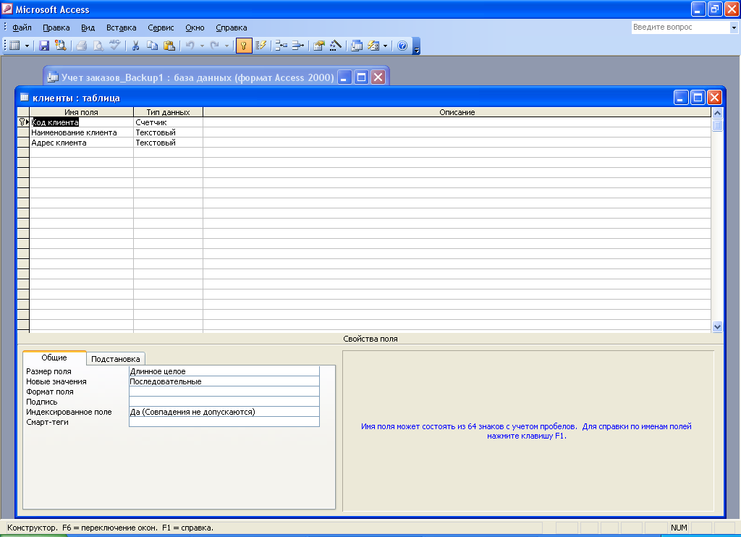Image resolution: width=741 pixels, height=537 pixels.
Task: Click Текстовый type for Адрес клиента
Action: pos(168,143)
